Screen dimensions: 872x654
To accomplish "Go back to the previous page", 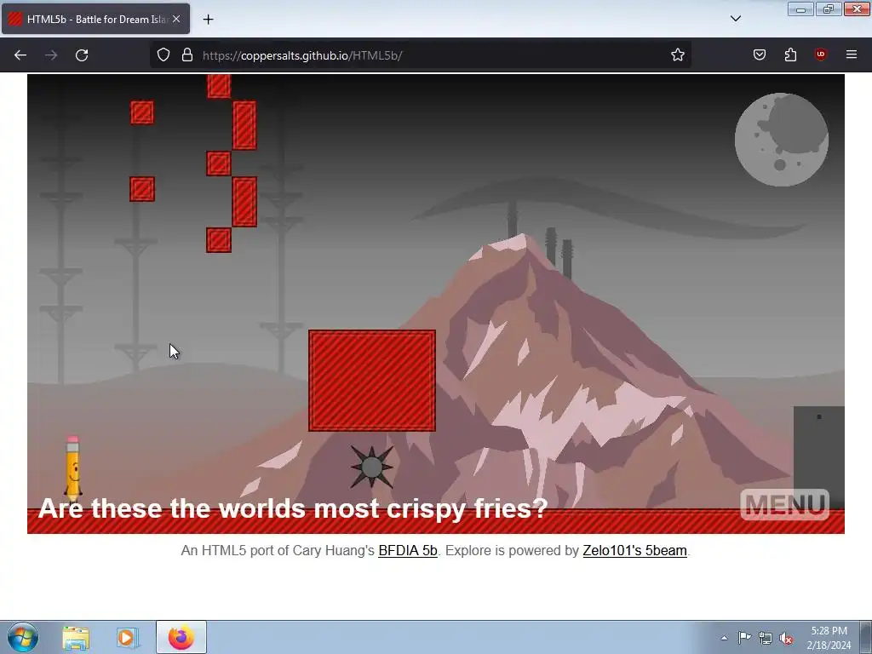I will (20, 55).
